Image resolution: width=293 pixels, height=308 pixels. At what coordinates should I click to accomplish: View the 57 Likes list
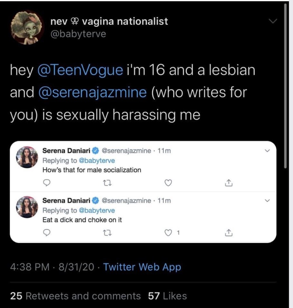click(167, 296)
